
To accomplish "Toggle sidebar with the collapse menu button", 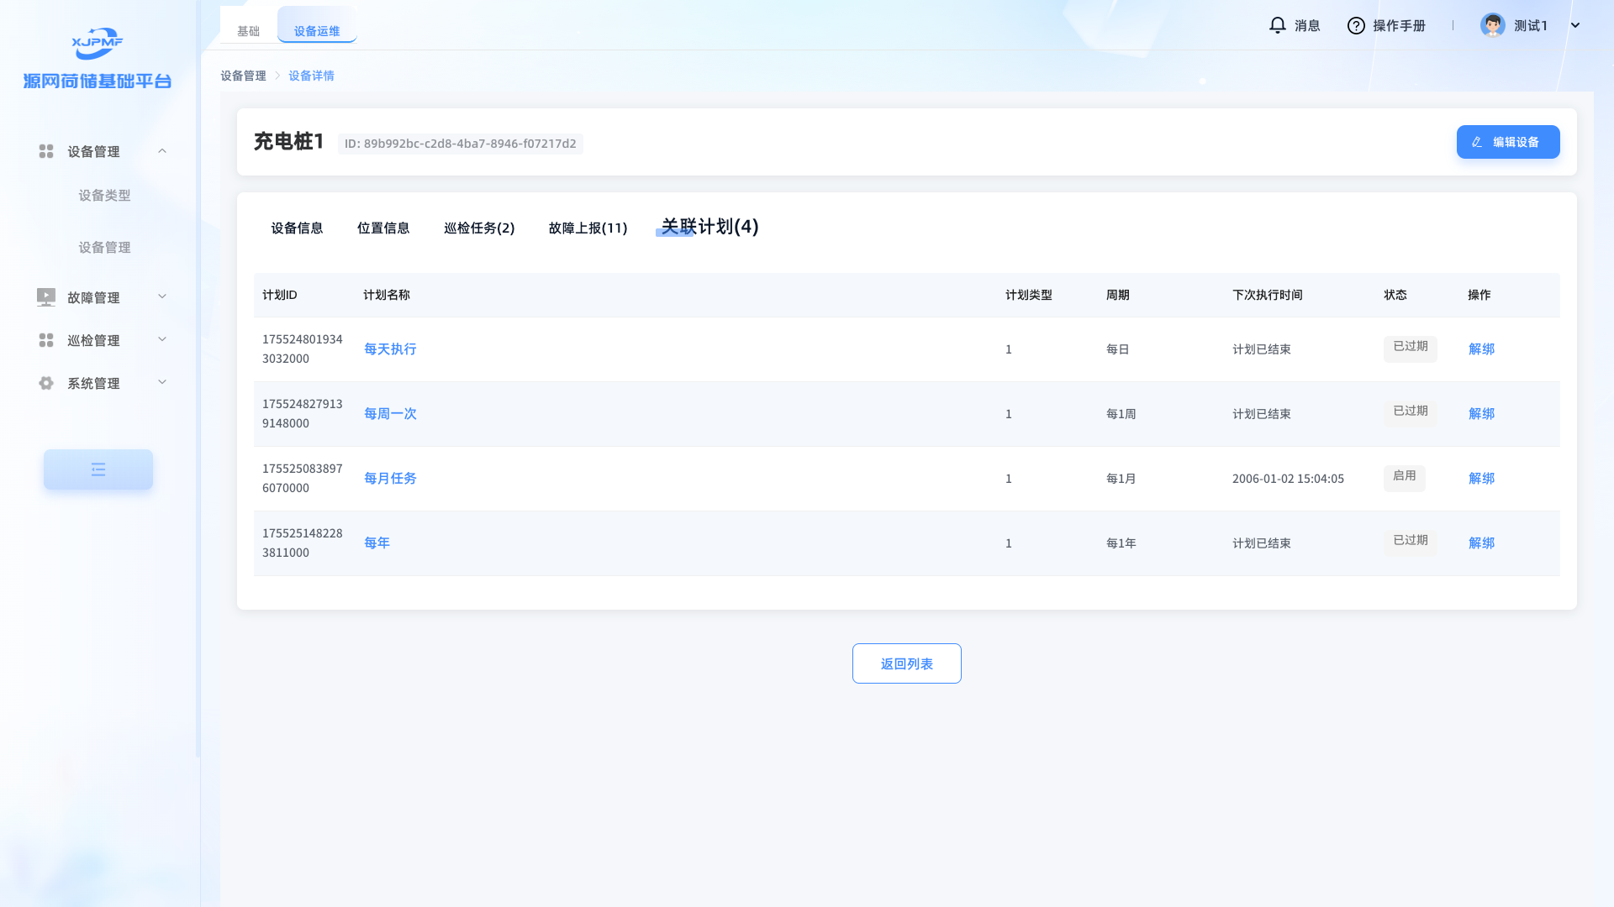I will pos(98,469).
